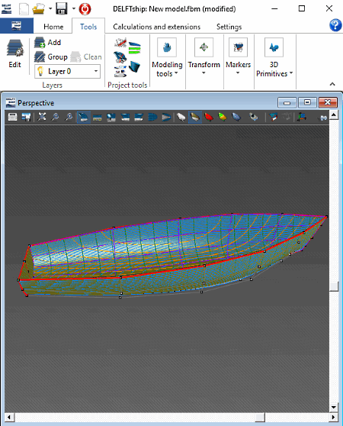Click the save floppy disk icon
Image resolution: width=343 pixels, height=426 pixels.
pos(62,8)
